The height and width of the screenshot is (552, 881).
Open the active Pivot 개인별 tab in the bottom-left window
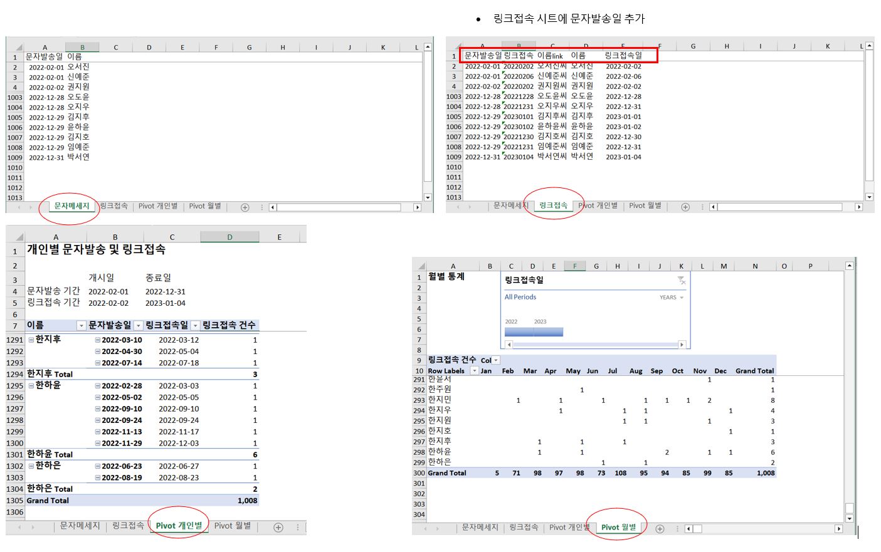point(179,526)
